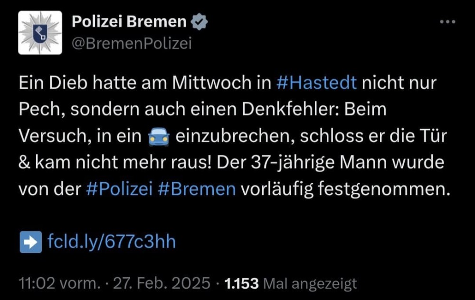Follow the fcld.ly/677c3hh link
475x300 pixels.
click(x=112, y=242)
